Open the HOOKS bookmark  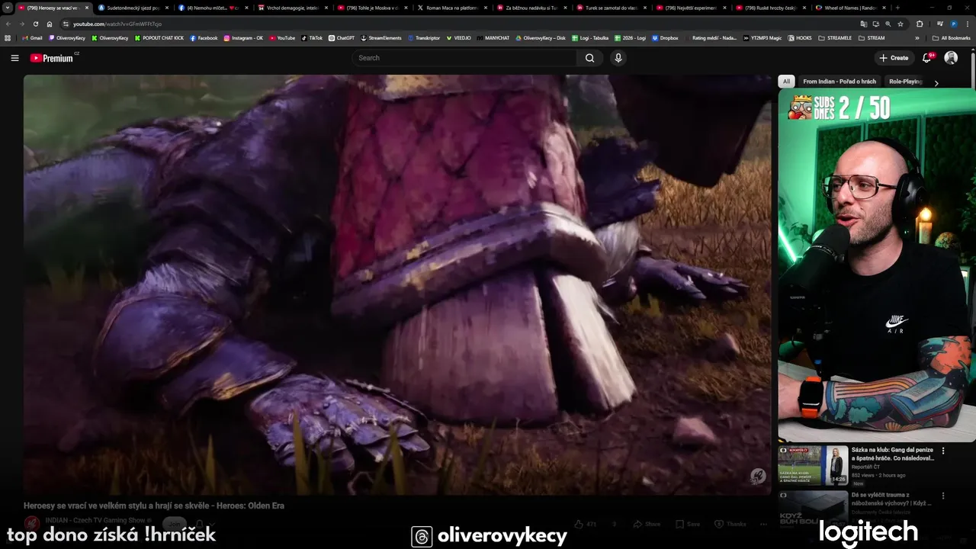pos(800,37)
